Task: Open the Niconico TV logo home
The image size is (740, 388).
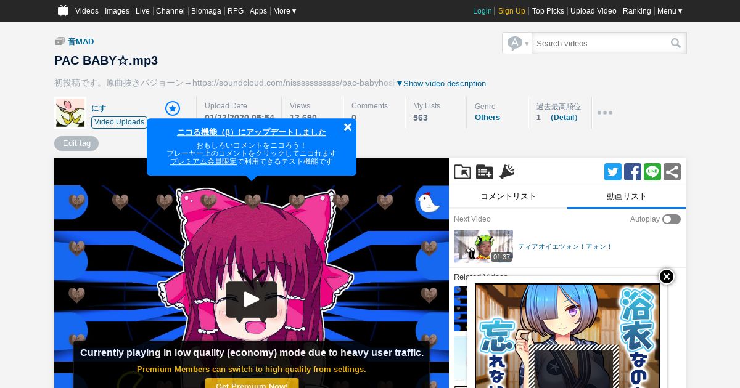Action: point(63,10)
